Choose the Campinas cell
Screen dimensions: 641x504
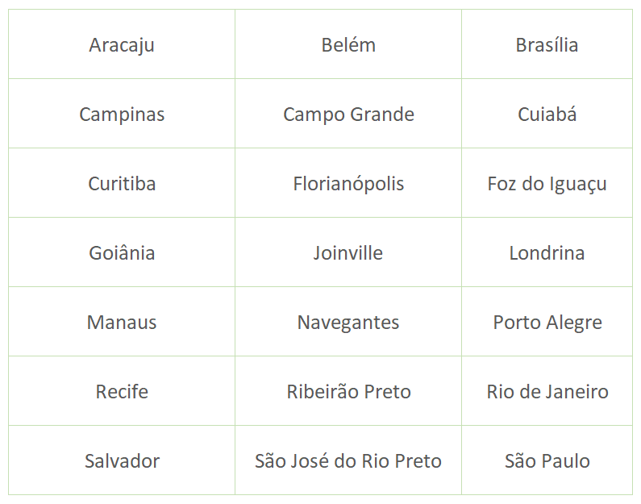(122, 113)
